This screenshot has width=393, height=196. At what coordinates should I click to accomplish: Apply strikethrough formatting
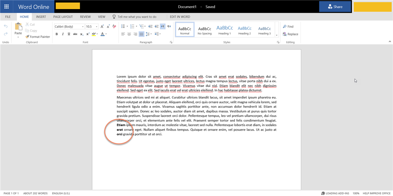75,34
